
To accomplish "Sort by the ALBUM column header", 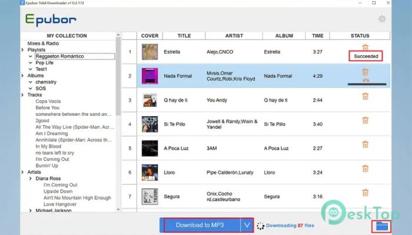I will (284, 36).
